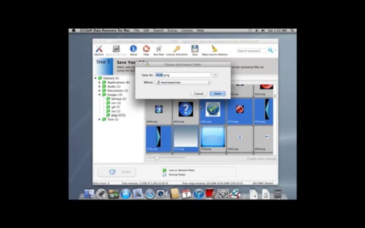Adjust the thumbnail size slider
The height and width of the screenshot is (228, 365).
(x=157, y=158)
